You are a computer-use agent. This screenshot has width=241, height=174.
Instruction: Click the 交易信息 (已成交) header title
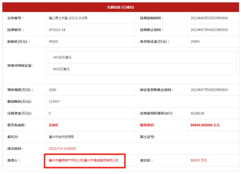120,7
